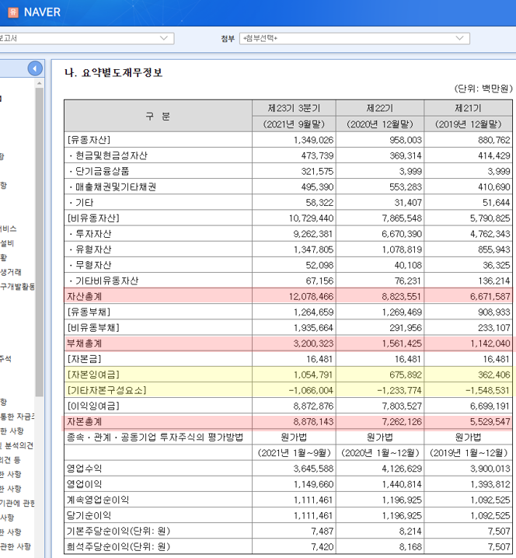Click the value 9,262,381 in 투자자산 row
The image size is (516, 558).
313,234
